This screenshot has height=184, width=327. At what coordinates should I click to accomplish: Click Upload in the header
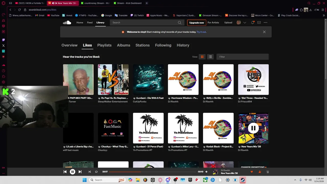(228, 22)
